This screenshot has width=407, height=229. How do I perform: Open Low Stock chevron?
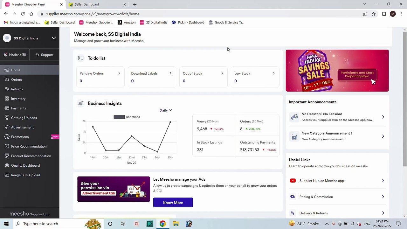click(274, 73)
